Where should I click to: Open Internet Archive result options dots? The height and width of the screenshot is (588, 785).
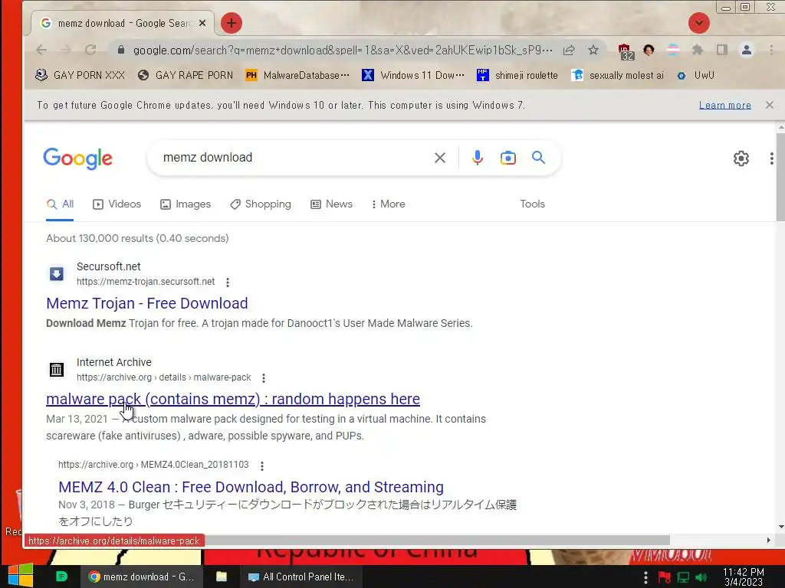click(x=264, y=378)
